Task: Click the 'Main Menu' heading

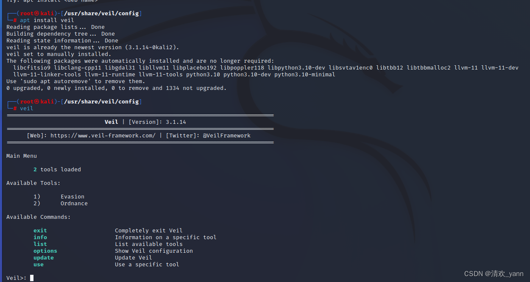Action: [x=22, y=156]
